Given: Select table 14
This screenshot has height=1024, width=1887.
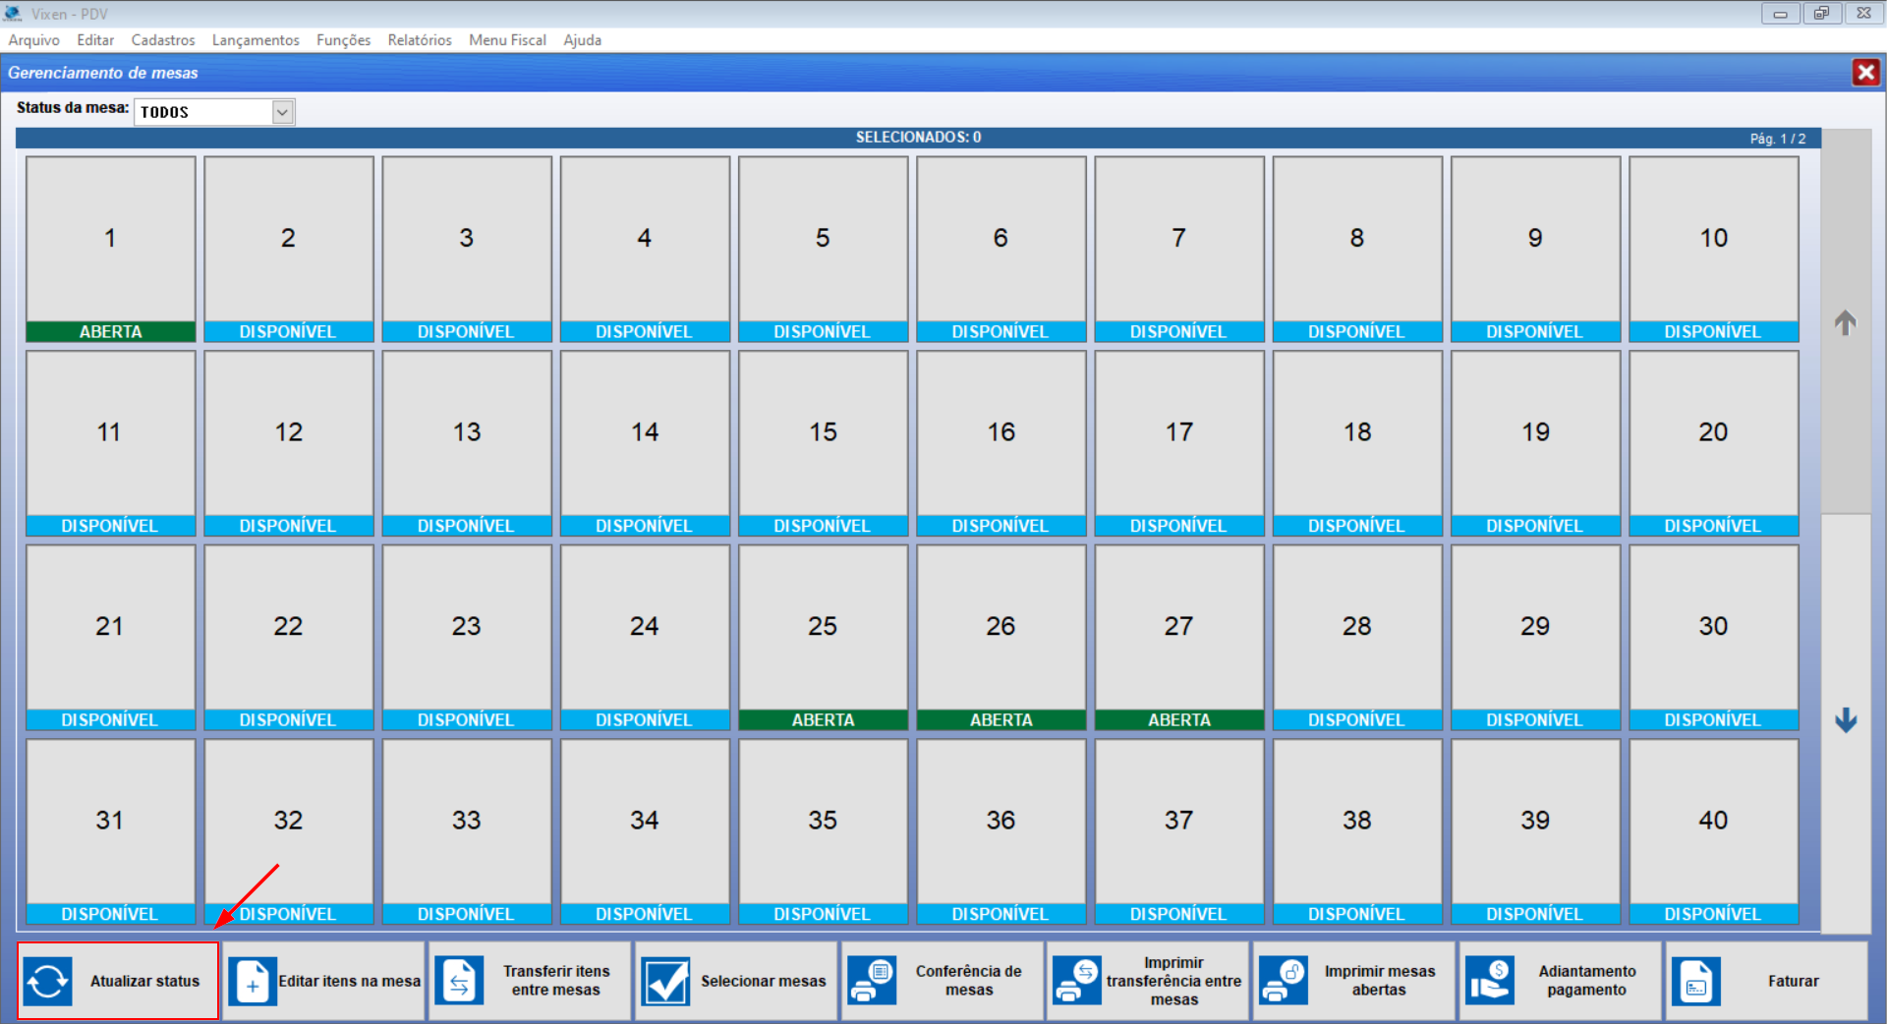Looking at the screenshot, I should coord(645,443).
